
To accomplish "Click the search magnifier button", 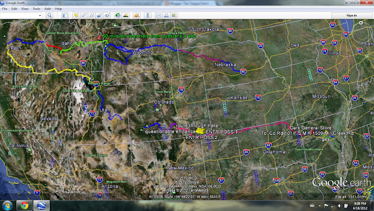I will click(x=49, y=15).
